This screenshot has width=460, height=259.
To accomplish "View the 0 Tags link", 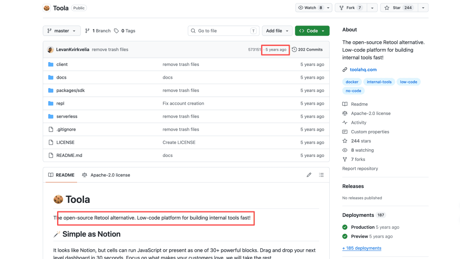I will [x=125, y=31].
